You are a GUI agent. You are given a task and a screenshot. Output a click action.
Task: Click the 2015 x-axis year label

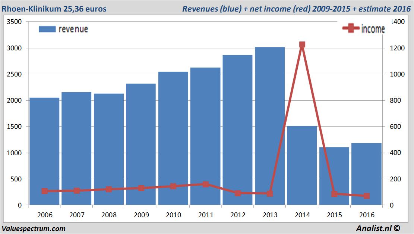coord(335,215)
